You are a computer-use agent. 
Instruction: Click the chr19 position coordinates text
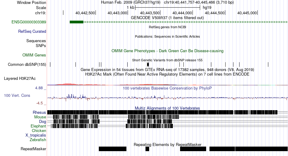199,2
